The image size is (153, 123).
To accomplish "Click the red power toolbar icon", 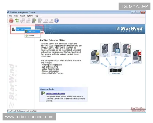I will click(x=11, y=20).
